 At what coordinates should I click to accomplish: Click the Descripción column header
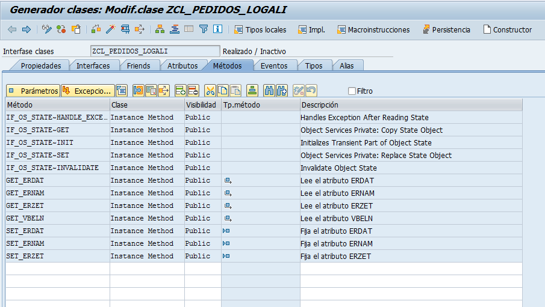pos(411,105)
